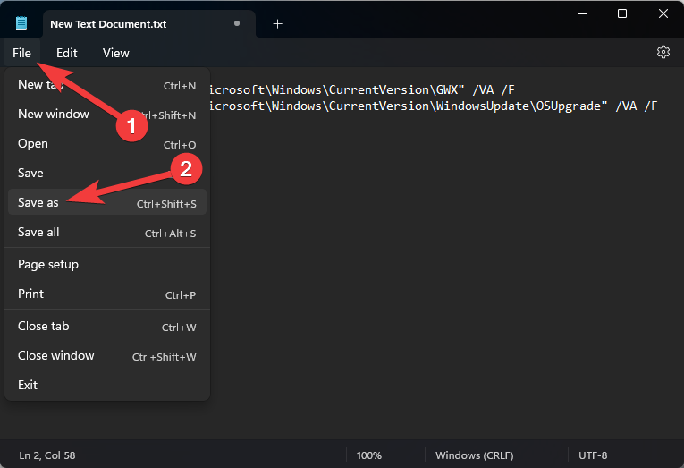
Task: Click Open in the File menu
Action: tap(33, 143)
